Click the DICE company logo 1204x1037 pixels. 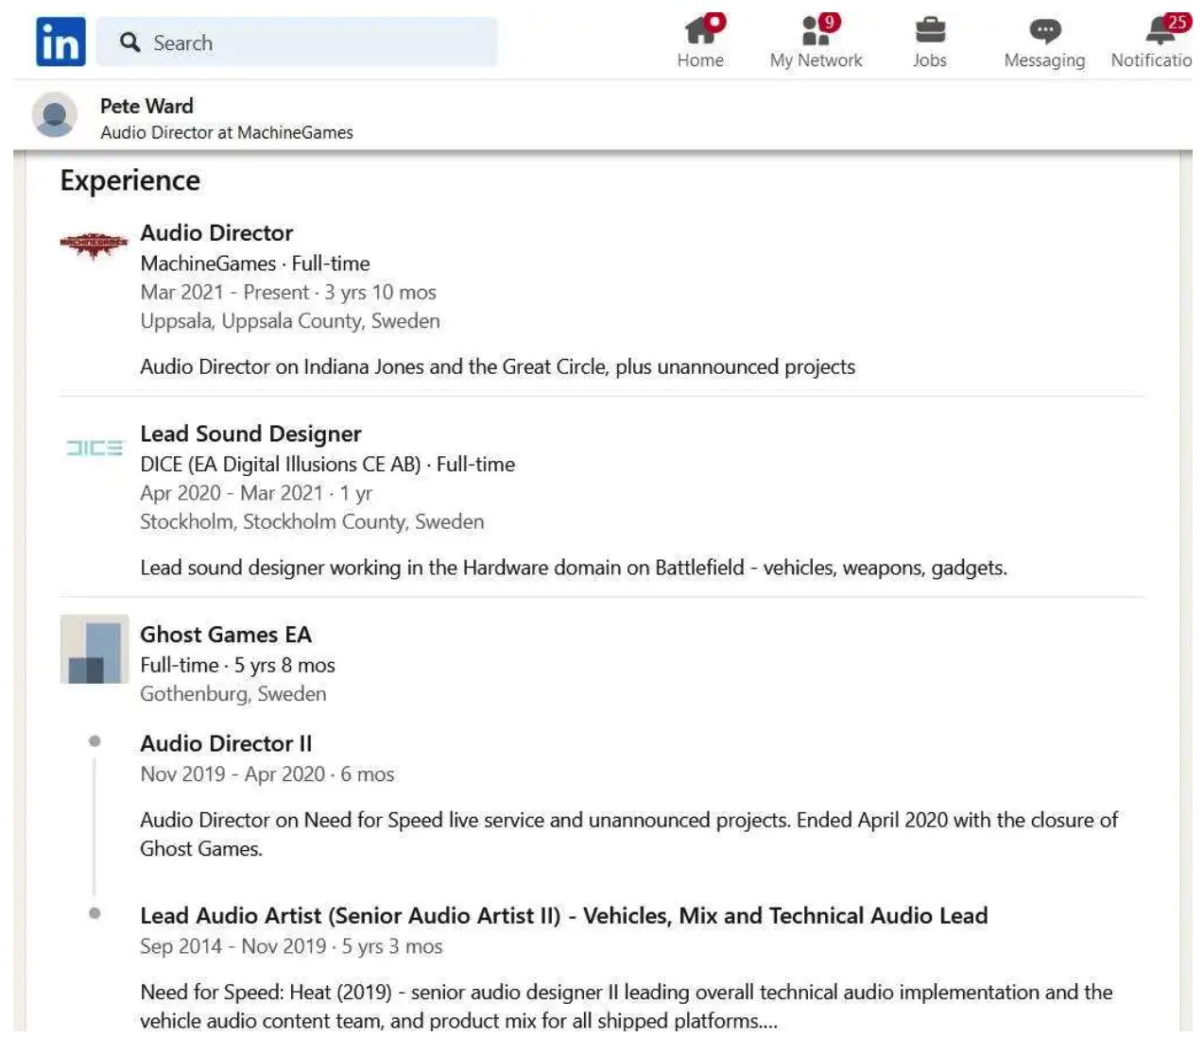tap(94, 448)
